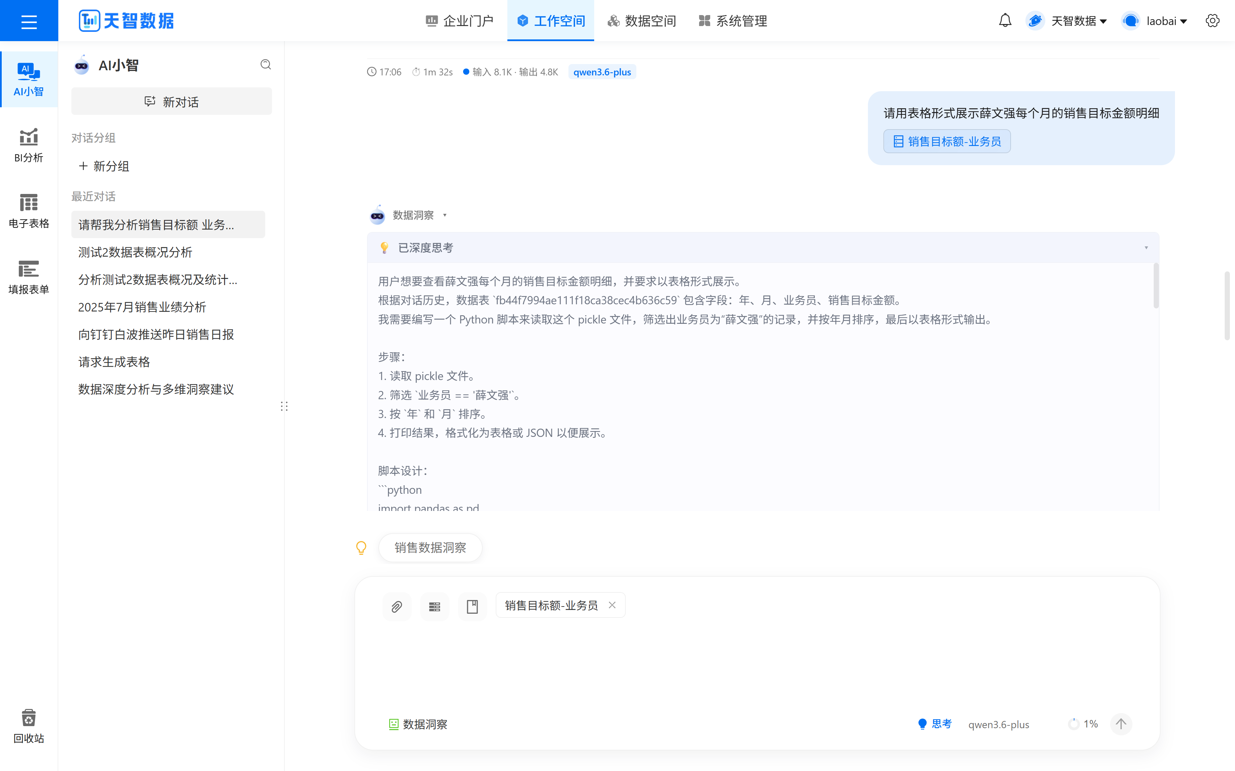Image resolution: width=1235 pixels, height=771 pixels.
Task: Click the 天智数据 logo
Action: [x=126, y=21]
